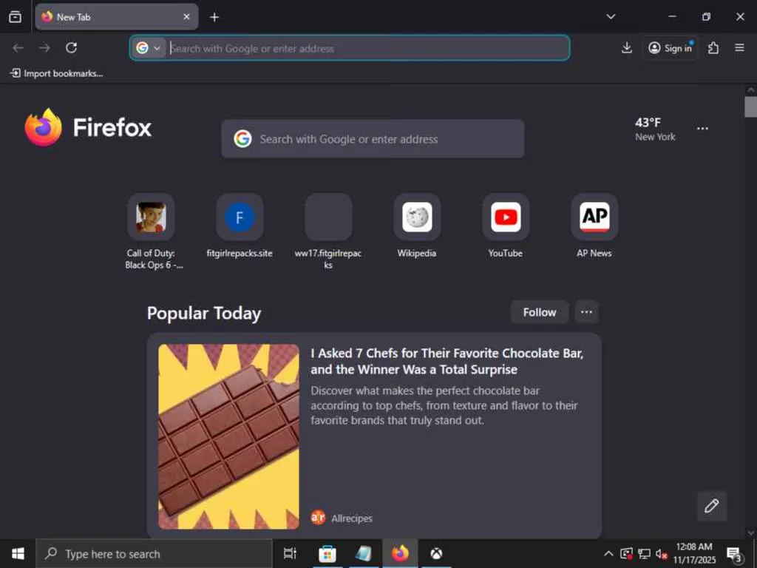The height and width of the screenshot is (568, 757).
Task: Open the Xbox app on taskbar
Action: coord(436,553)
